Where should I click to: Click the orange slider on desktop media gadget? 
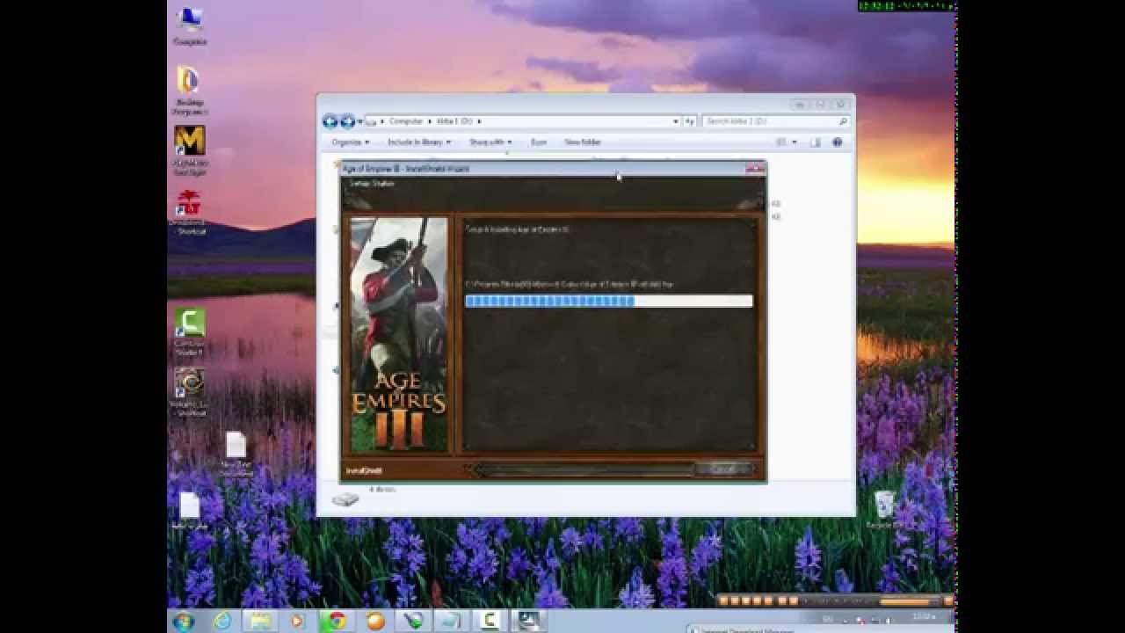click(x=908, y=601)
